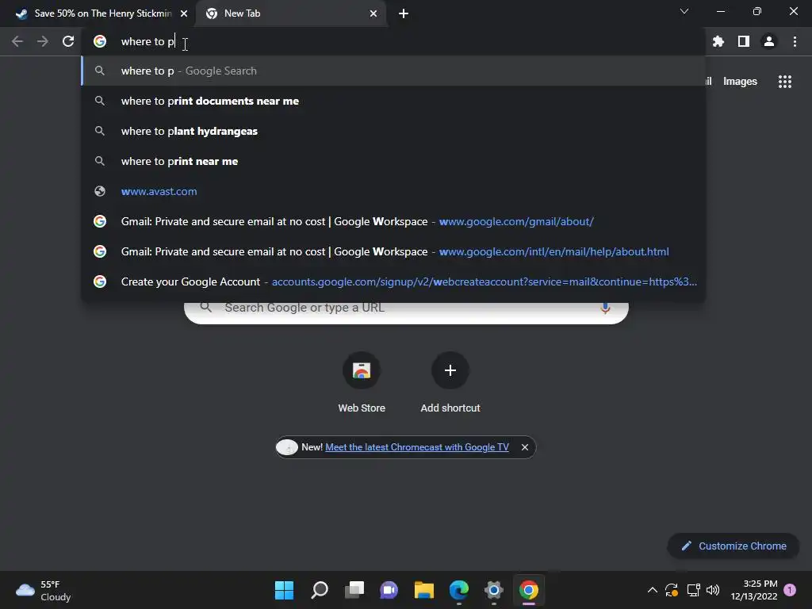Open the Web Store shortcut
This screenshot has height=609, width=812.
pyautogui.click(x=362, y=383)
